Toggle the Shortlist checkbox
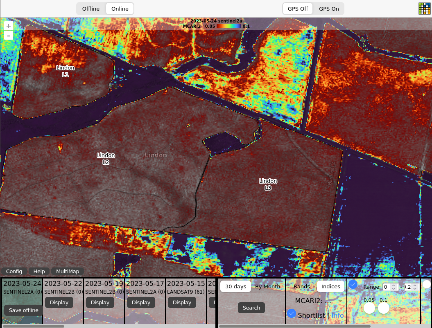The width and height of the screenshot is (432, 328). (292, 313)
